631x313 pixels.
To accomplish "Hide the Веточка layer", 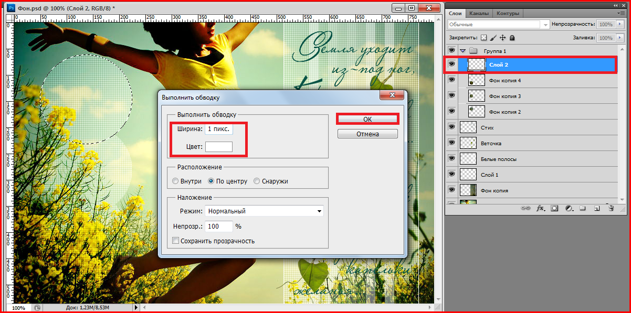I will (x=451, y=143).
